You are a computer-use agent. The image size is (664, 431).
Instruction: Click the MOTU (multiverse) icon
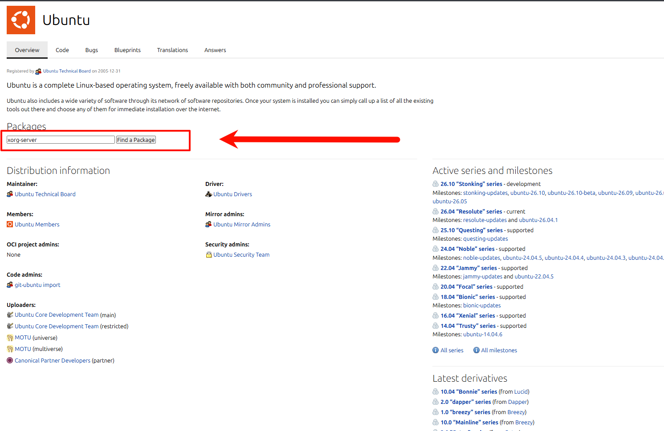[10, 349]
